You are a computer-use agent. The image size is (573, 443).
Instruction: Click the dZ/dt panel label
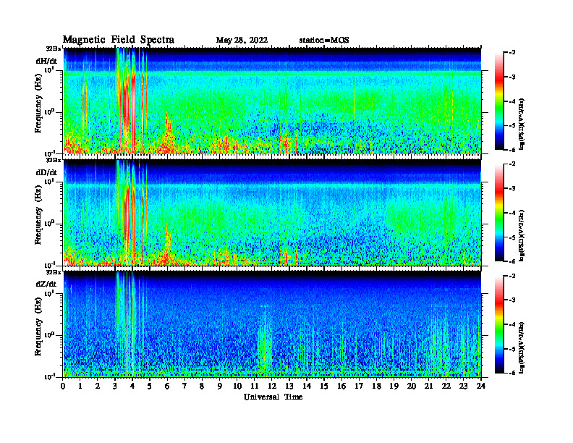click(x=46, y=284)
